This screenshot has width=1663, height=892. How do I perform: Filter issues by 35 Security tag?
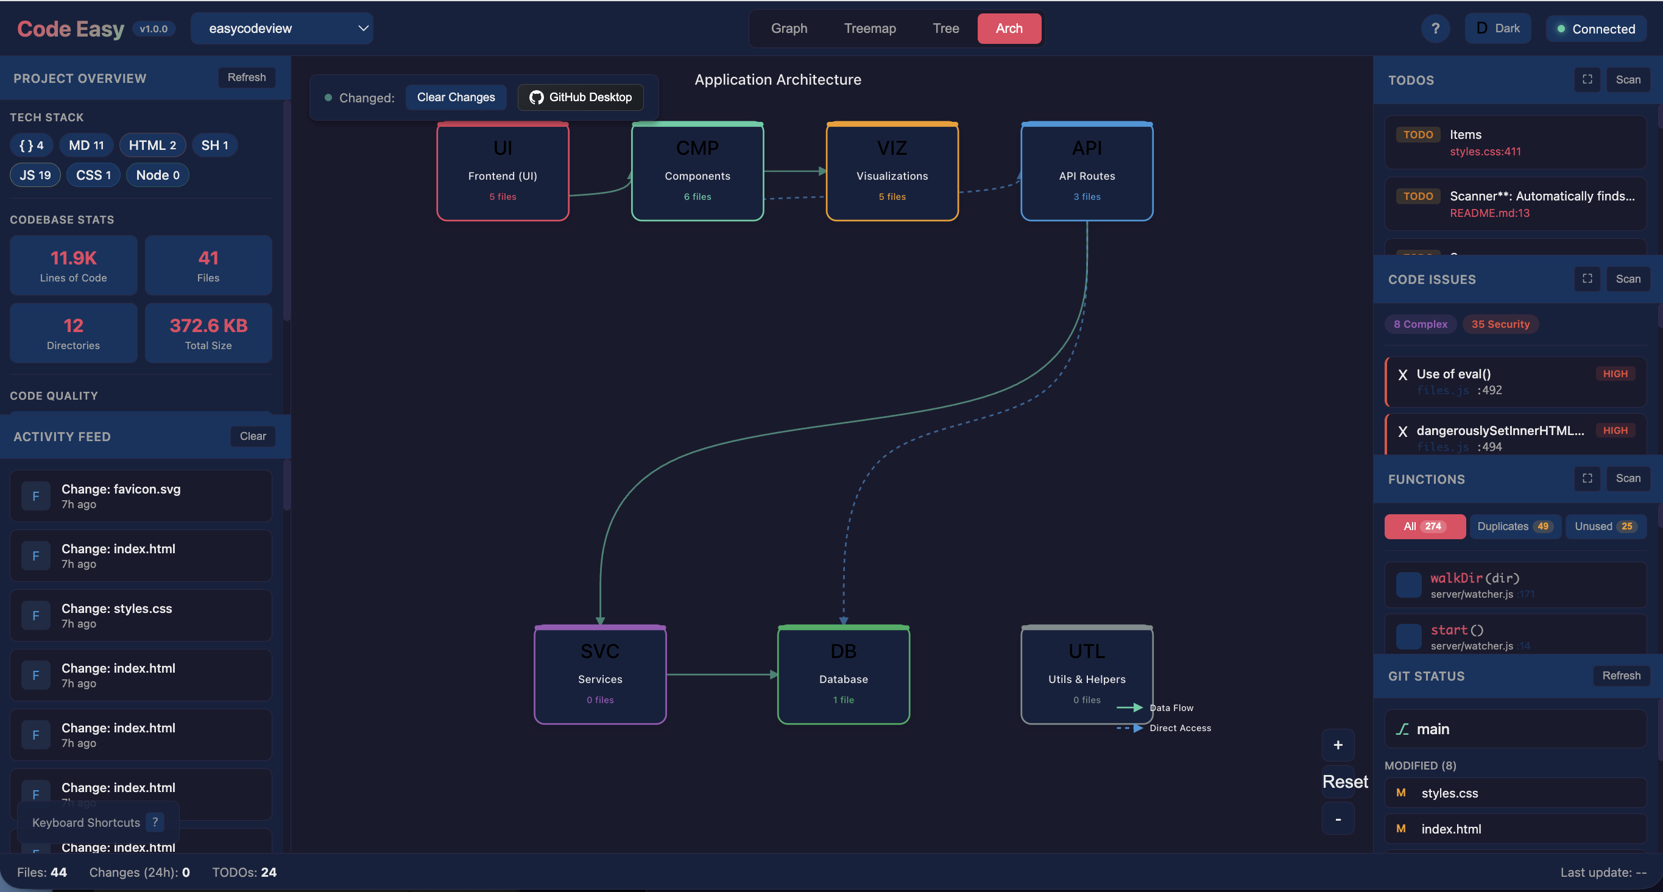(x=1500, y=324)
